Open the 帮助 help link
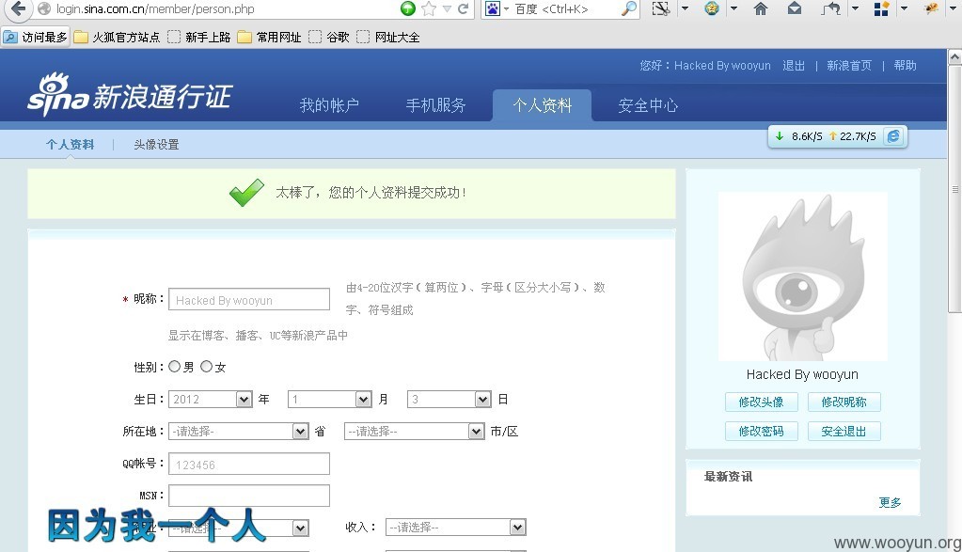The image size is (962, 552). pos(905,65)
